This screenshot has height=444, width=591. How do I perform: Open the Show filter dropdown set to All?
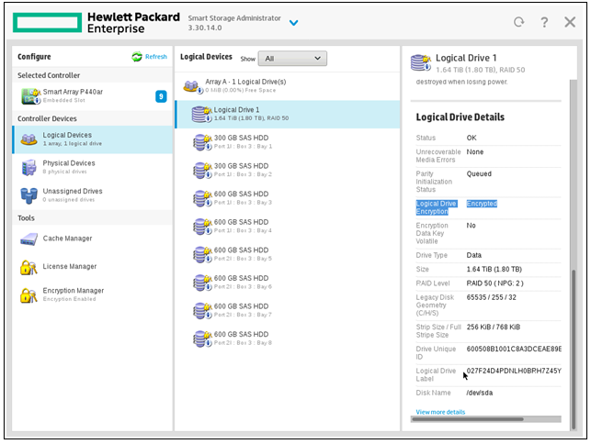pos(292,59)
